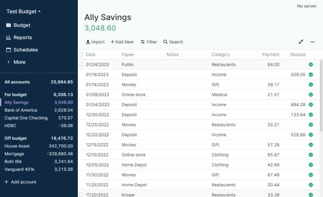Click Add account button
Viewport: 323px width, 197px height.
click(x=20, y=182)
